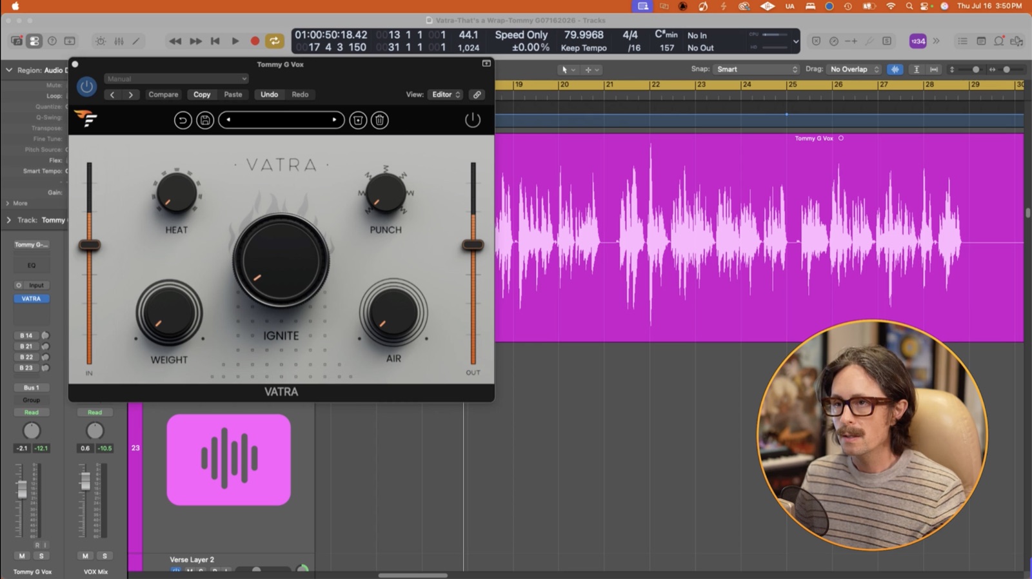Click the VATRA preset archive box icon
This screenshot has height=579, width=1032.
358,120
